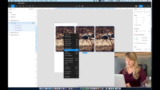Choose Group selection from context menu

click(x=71, y=48)
